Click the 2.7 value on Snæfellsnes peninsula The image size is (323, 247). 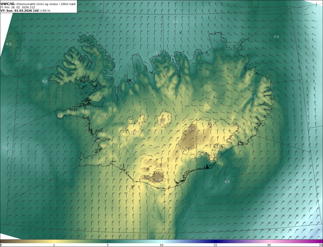(x=85, y=112)
